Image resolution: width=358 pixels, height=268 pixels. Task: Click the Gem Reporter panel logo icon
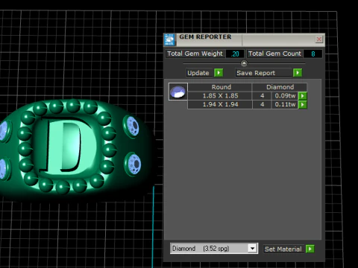coord(169,39)
